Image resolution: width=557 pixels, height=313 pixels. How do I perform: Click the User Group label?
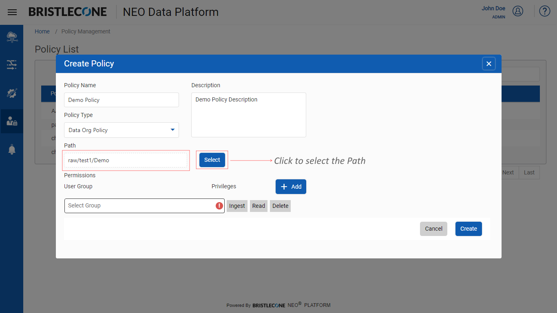78,186
